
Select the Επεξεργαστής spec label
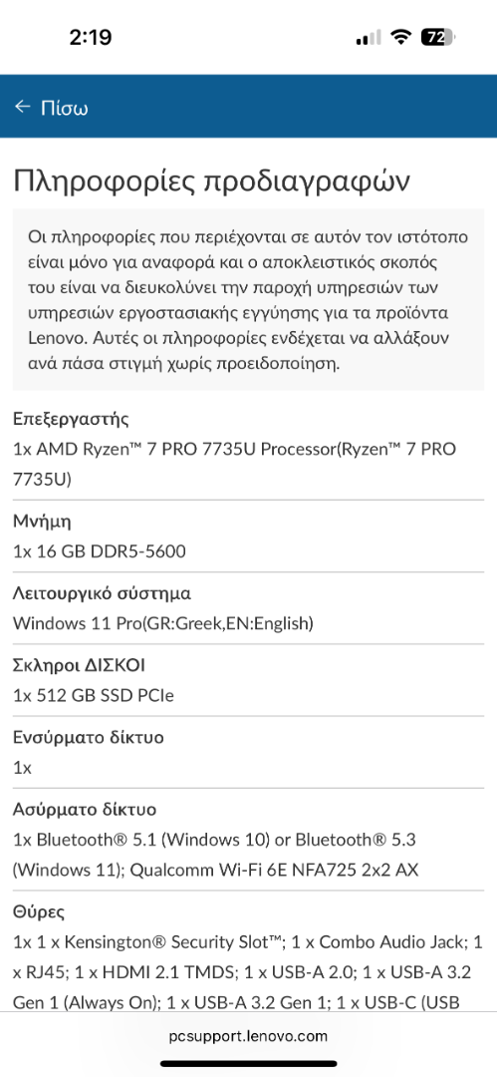click(x=72, y=419)
